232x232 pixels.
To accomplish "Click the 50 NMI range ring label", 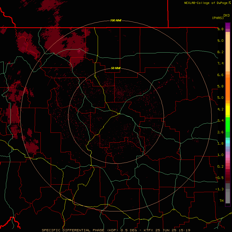I will (x=116, y=68).
